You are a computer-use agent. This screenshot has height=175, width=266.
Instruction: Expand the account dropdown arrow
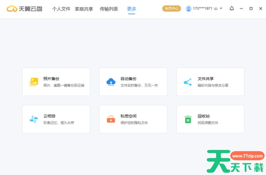click(x=221, y=8)
